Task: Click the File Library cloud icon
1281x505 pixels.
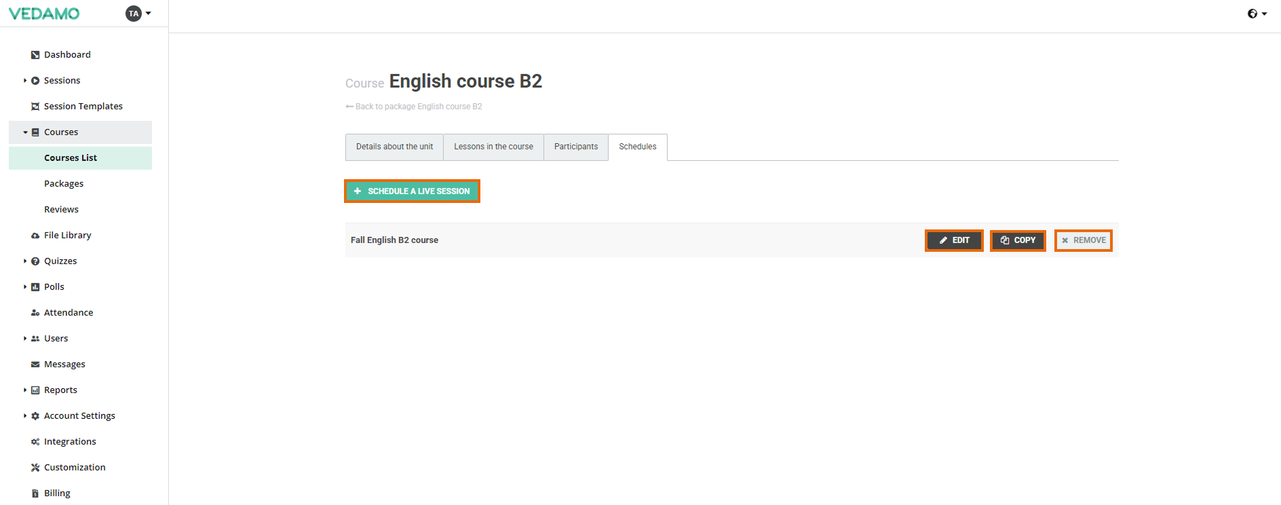Action: tap(35, 236)
